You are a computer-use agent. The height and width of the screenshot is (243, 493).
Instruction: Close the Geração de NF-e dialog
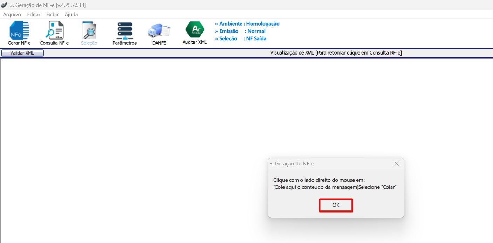[x=396, y=164]
